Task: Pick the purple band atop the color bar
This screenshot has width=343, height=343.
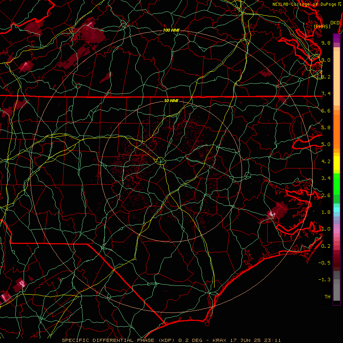Action: [x=337, y=38]
